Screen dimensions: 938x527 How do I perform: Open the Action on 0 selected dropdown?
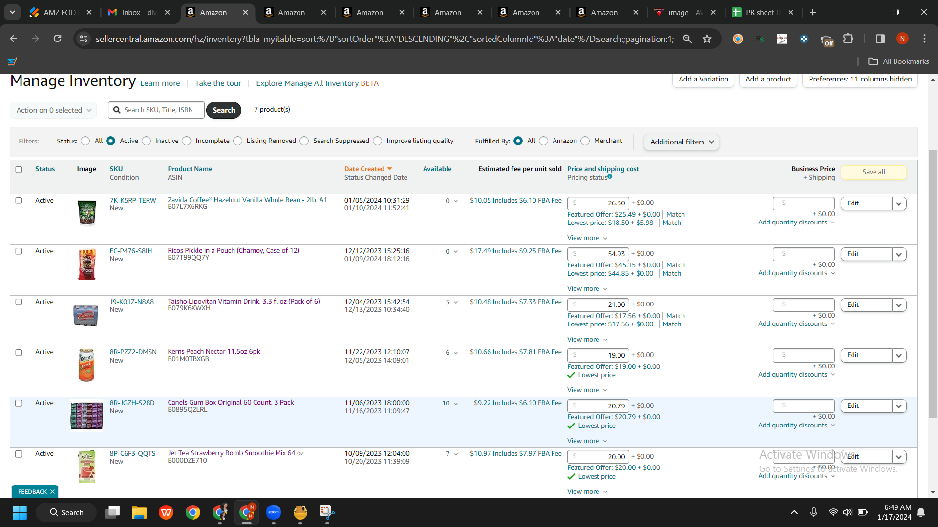(x=53, y=110)
